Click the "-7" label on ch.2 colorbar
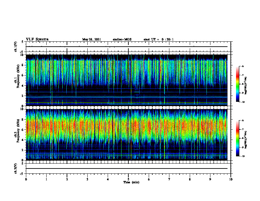Image resolution: width=260 pixels, height=201 pixels. (x=242, y=129)
